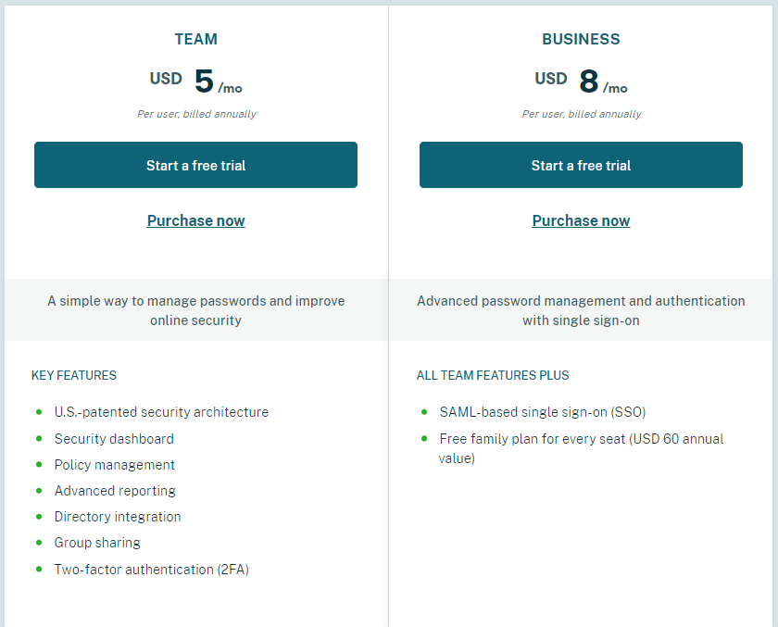Click the Team plan description text
This screenshot has height=627, width=778.
[196, 310]
